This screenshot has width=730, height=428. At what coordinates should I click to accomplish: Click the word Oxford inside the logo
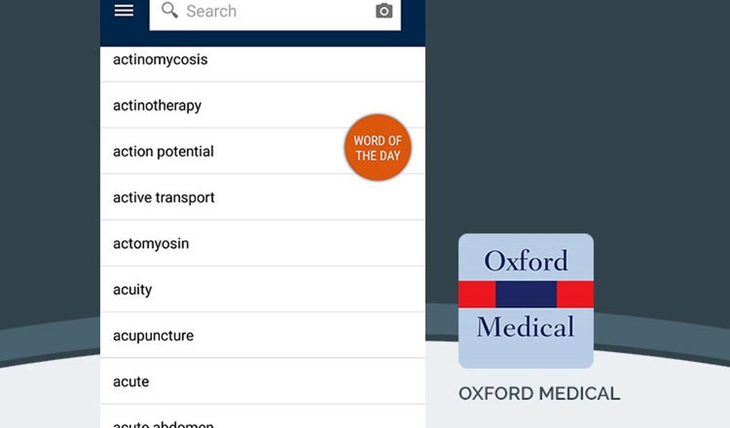coord(526,261)
